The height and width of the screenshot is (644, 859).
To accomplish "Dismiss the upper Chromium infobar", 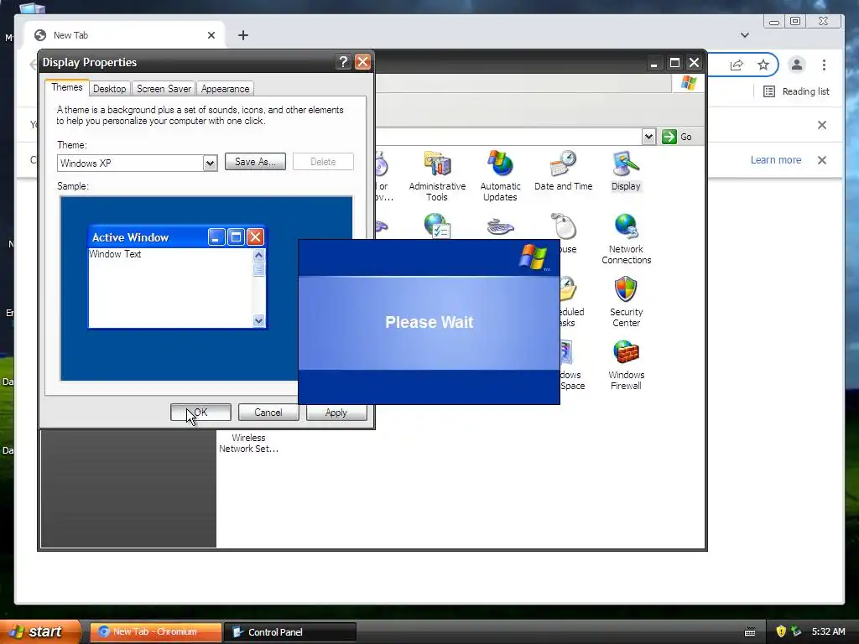I will pyautogui.click(x=822, y=125).
